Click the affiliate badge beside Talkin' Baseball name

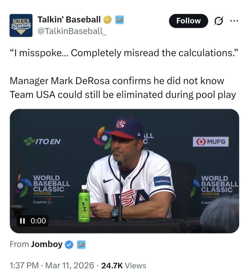click(119, 20)
